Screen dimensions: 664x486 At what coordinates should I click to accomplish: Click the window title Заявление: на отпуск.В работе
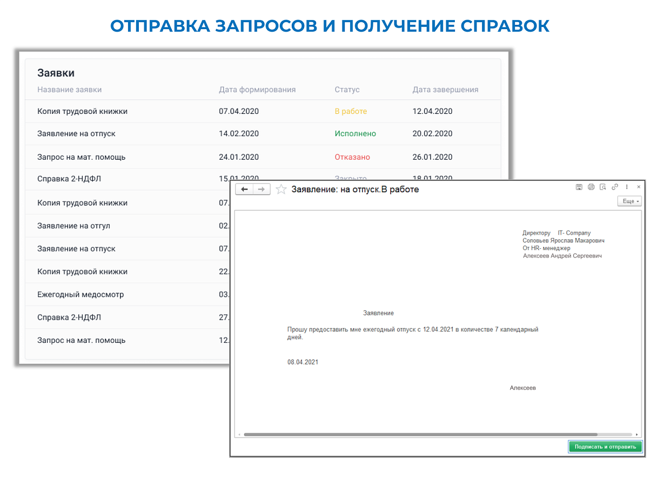[x=355, y=190]
